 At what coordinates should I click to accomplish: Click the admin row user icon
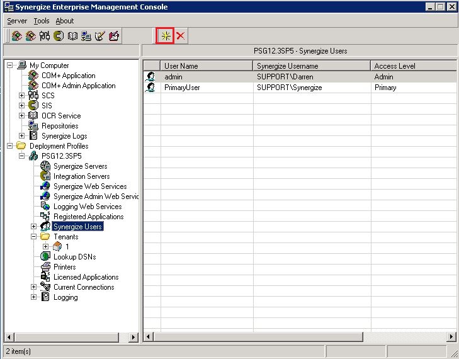click(150, 77)
